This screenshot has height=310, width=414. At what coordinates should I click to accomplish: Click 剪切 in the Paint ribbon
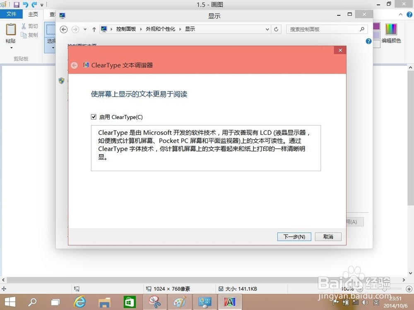click(x=30, y=26)
